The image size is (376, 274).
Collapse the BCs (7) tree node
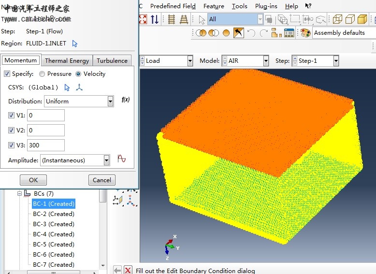tap(20, 194)
